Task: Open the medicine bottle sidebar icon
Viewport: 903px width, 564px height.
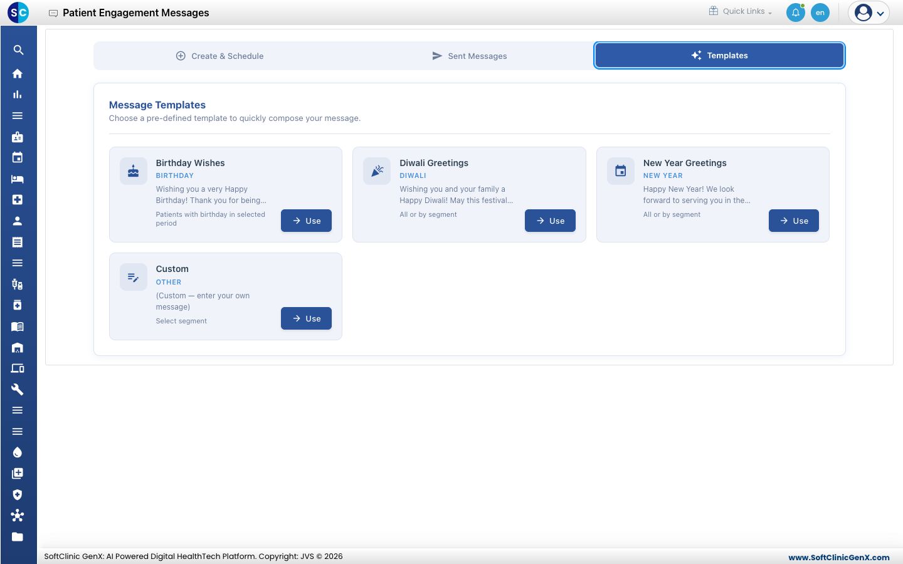Action: pyautogui.click(x=18, y=305)
